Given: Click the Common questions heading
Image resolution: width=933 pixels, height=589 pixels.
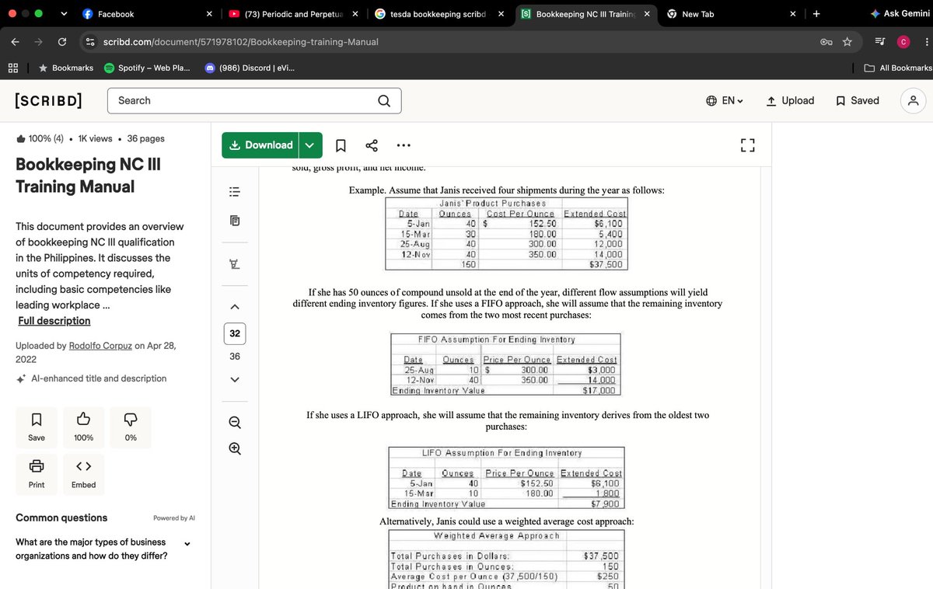Looking at the screenshot, I should [x=61, y=518].
